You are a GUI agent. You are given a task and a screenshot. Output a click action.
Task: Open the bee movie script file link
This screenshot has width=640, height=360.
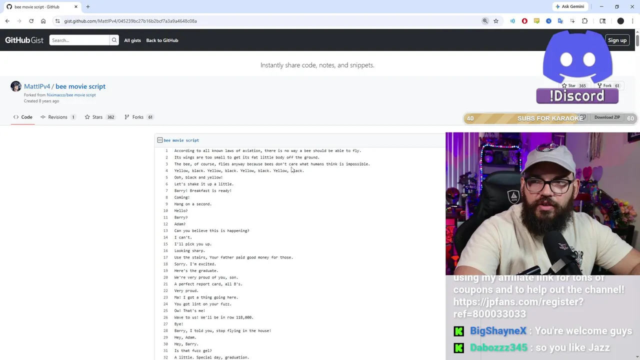tap(181, 140)
